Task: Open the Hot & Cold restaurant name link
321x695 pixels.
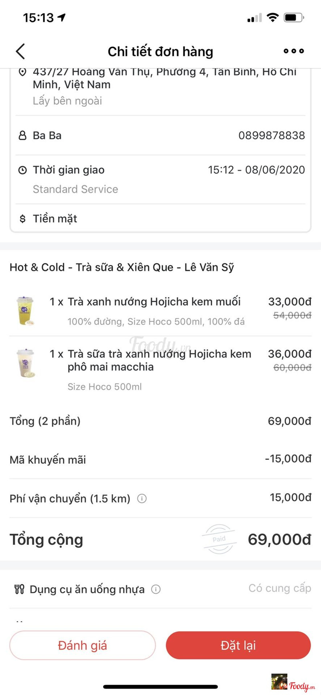Action: [x=122, y=267]
